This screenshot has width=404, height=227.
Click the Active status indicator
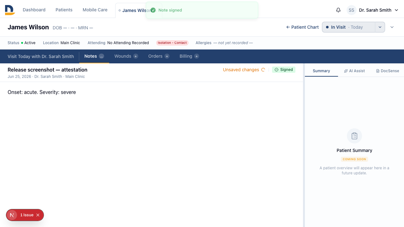28,43
